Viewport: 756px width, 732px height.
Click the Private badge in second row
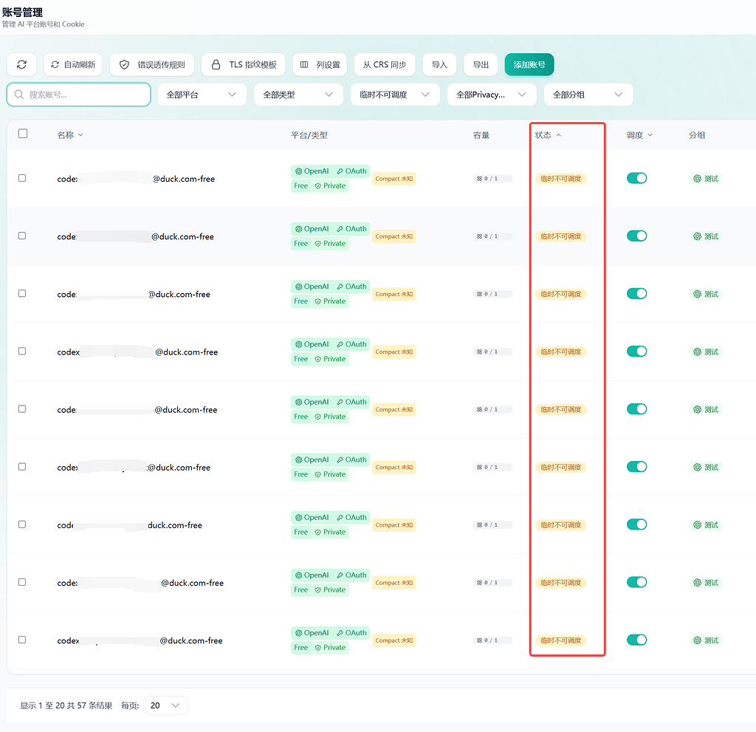pyautogui.click(x=330, y=244)
